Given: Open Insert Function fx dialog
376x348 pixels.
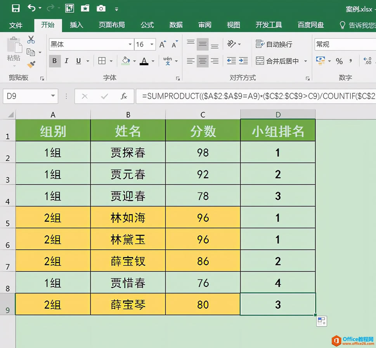Looking at the screenshot, I should [124, 97].
